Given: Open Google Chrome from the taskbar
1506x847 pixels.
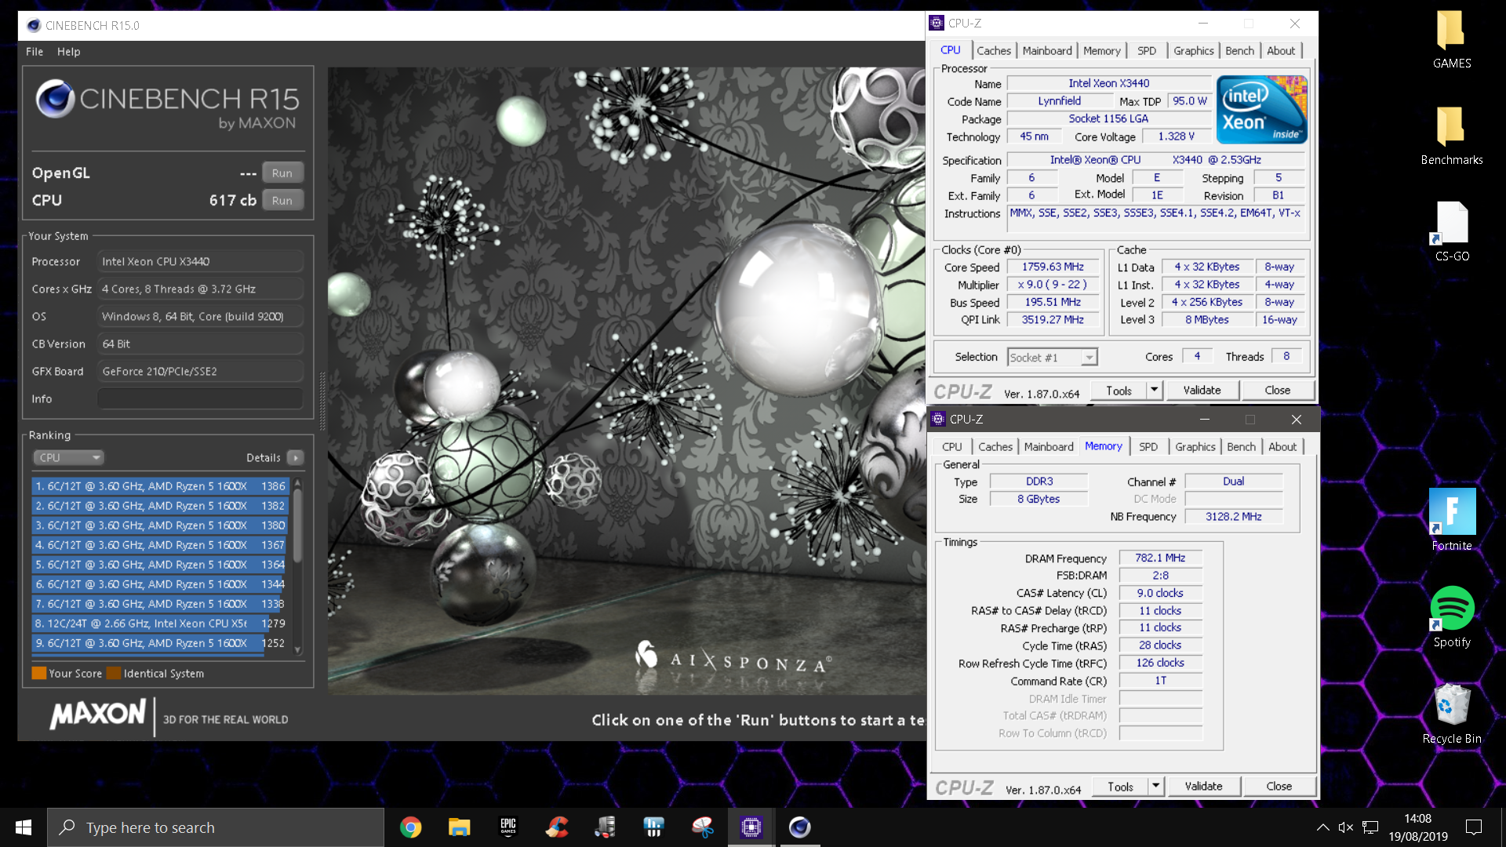Looking at the screenshot, I should [410, 827].
